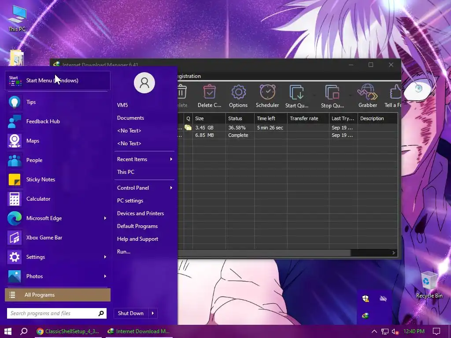
Task: Click Windows Security tray icon
Action: [366, 299]
